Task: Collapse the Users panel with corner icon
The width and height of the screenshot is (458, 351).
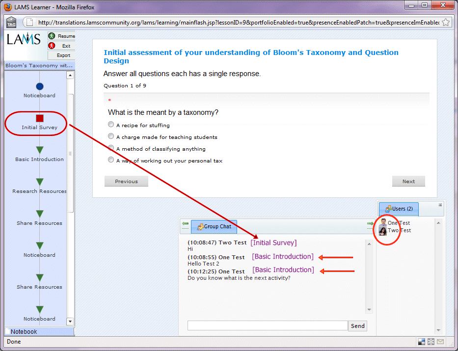Action: (x=440, y=205)
